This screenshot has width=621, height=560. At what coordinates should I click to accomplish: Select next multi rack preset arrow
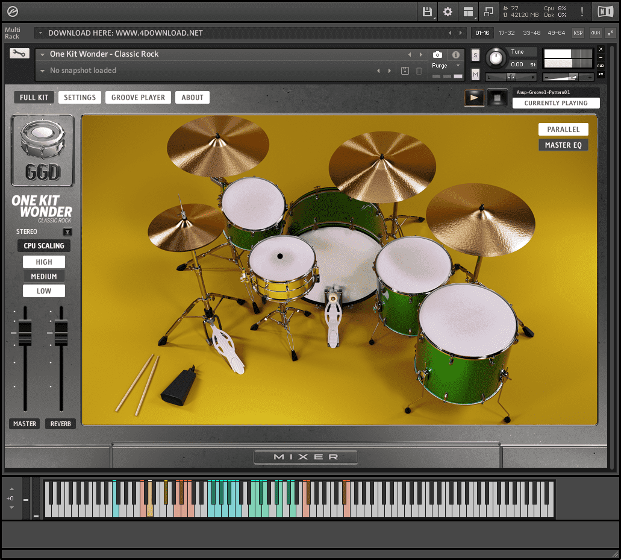[x=461, y=33]
